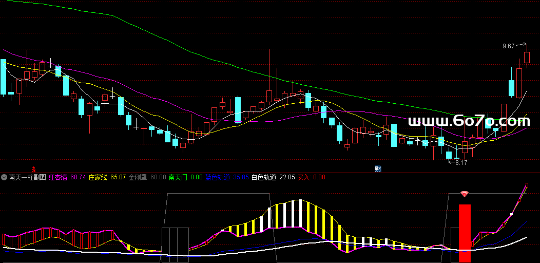The height and width of the screenshot is (263, 540).
Task: Click the 9.67 high price annotation
Action: click(x=508, y=46)
